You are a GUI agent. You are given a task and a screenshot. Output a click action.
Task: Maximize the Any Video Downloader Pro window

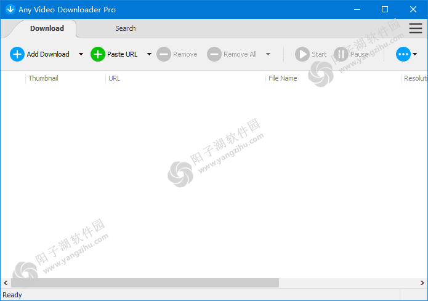385,9
